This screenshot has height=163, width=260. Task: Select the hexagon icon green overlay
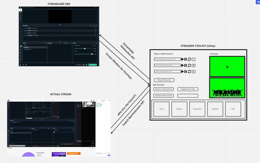227,67
